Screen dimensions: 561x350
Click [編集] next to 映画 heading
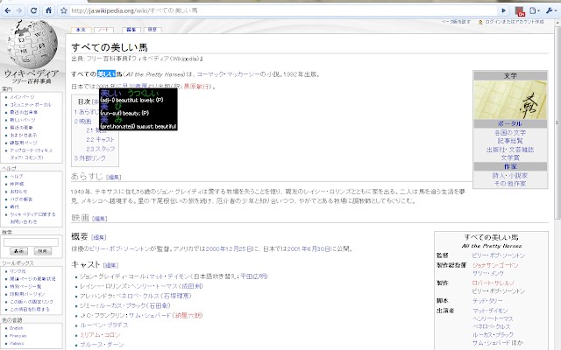pos(99,219)
